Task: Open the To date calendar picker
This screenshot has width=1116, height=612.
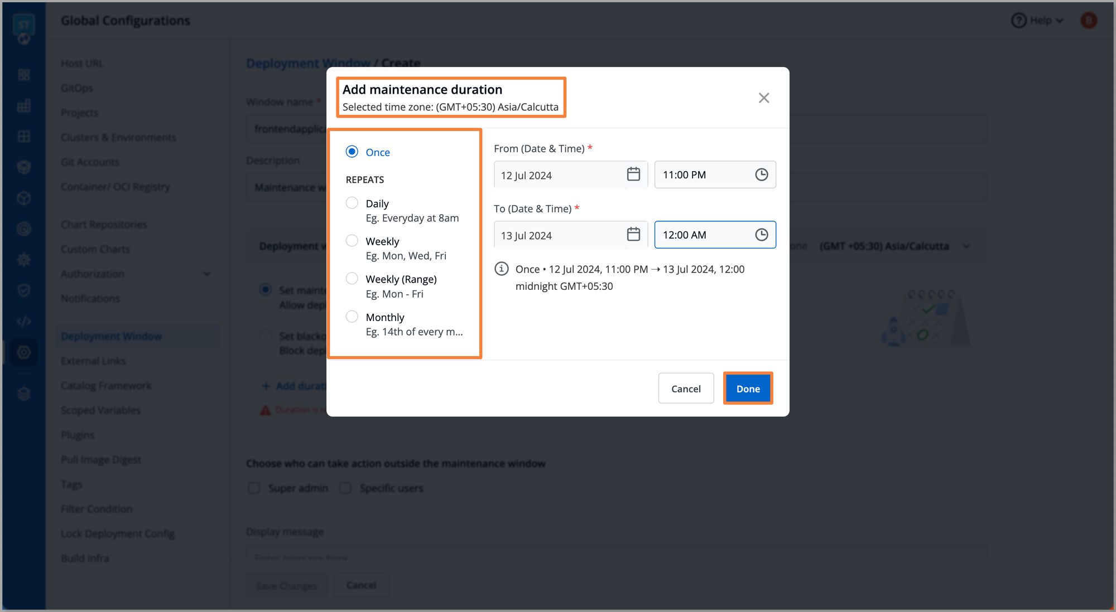Action: click(632, 235)
